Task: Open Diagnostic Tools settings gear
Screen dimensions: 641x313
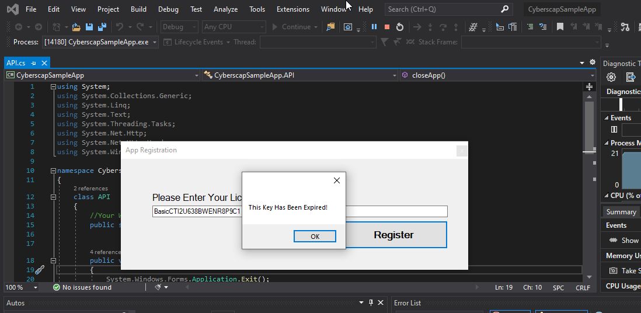Action: 611,77
